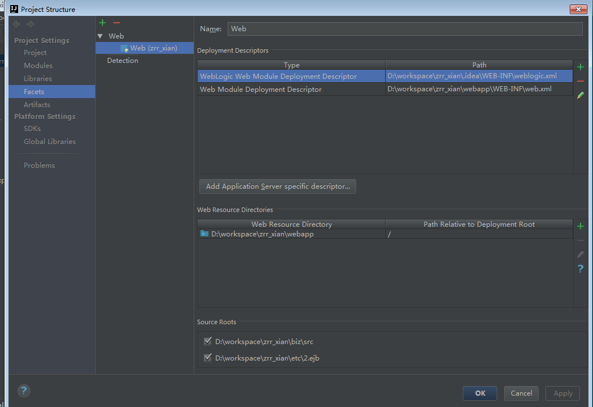Click the webapp folder icon
This screenshot has width=593, height=407.
[204, 234]
